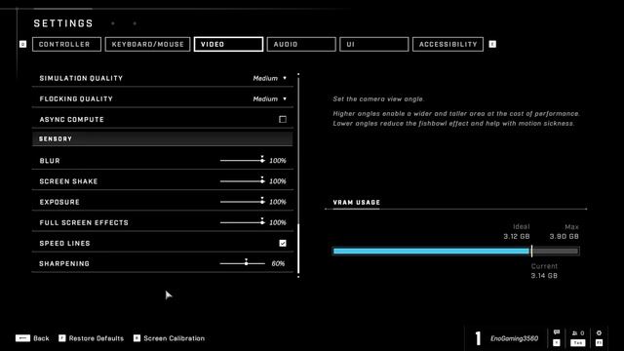Screen dimensions: 624x351
Task: Click the VRAM usage bar
Action: [x=455, y=252]
